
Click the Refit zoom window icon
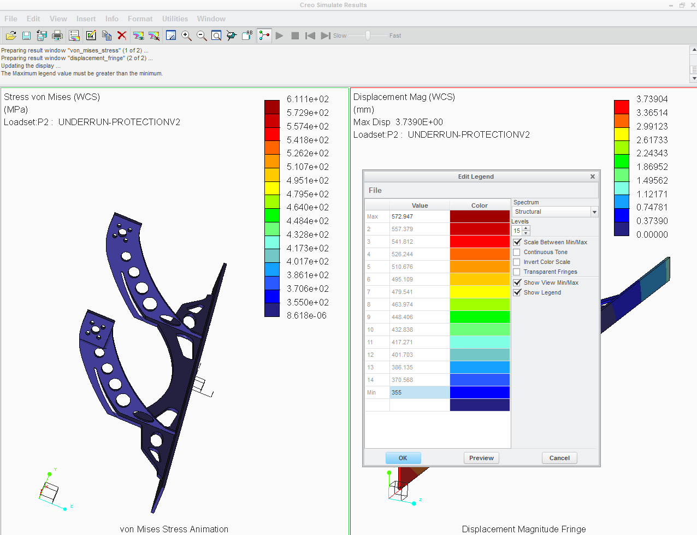pyautogui.click(x=216, y=36)
